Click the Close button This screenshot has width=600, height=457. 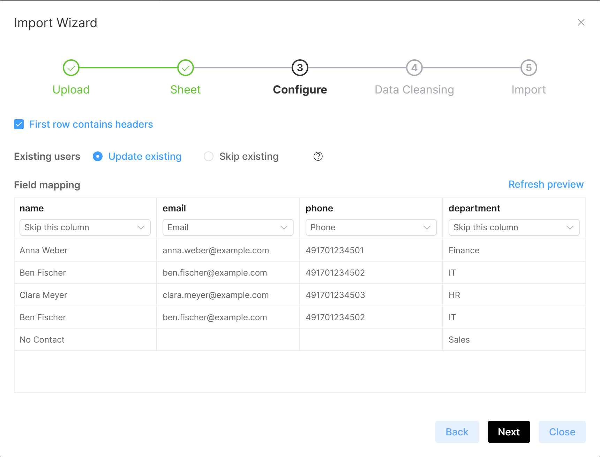pos(562,432)
